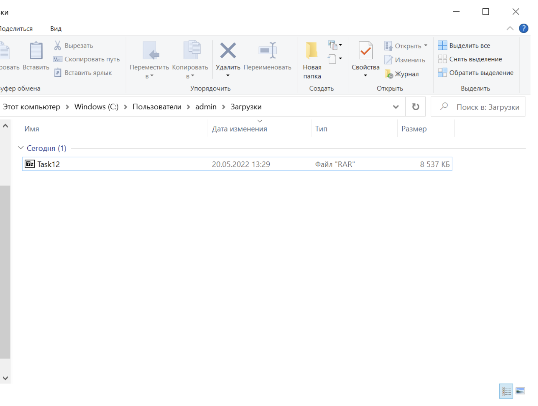The width and height of the screenshot is (538, 406).
Task: Open Журнал history icon
Action: point(389,74)
